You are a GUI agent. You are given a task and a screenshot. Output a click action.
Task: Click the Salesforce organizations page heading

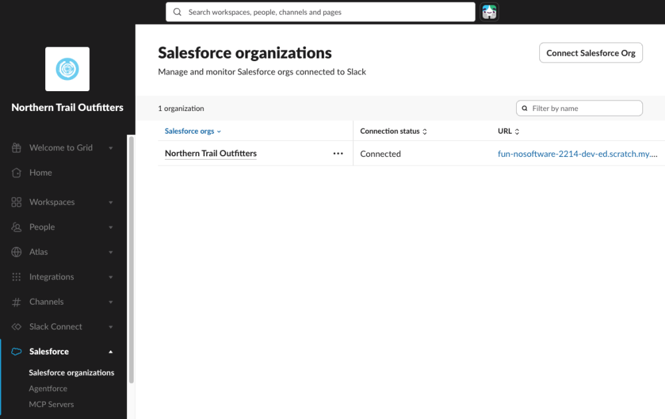[245, 53]
